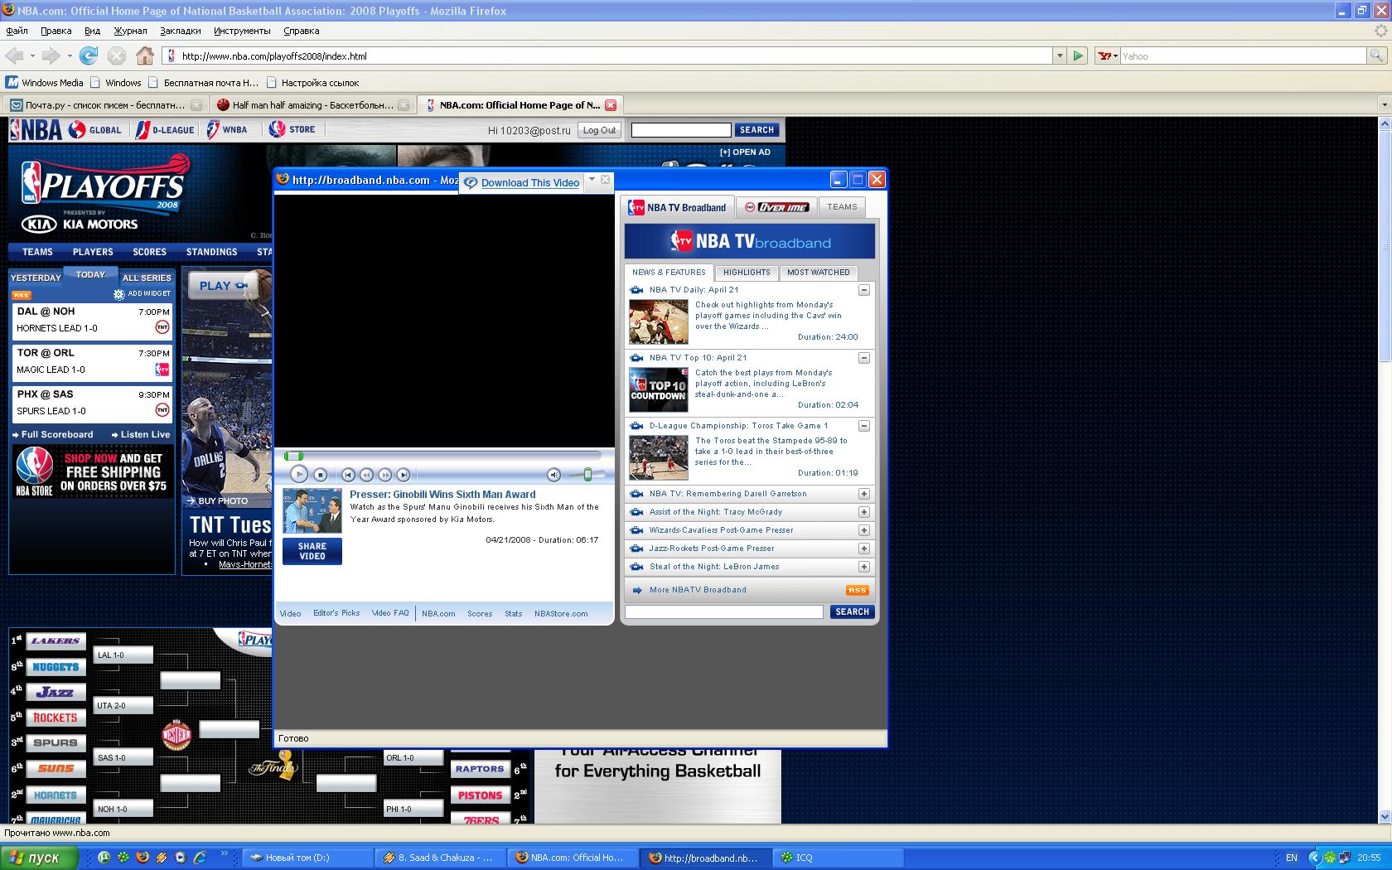The width and height of the screenshot is (1392, 870).
Task: Open the address bar history dropdown
Action: [1060, 56]
